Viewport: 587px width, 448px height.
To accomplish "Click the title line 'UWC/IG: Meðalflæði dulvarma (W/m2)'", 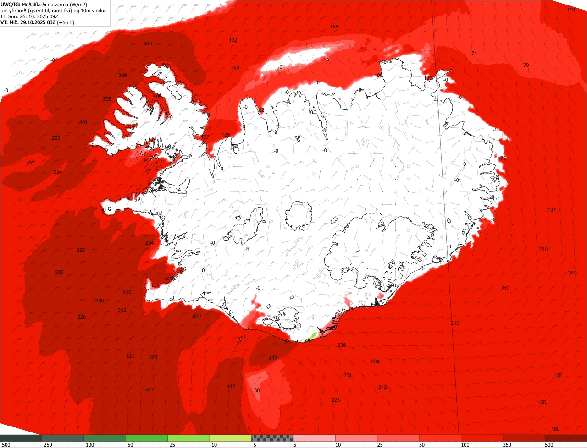I will pos(44,4).
